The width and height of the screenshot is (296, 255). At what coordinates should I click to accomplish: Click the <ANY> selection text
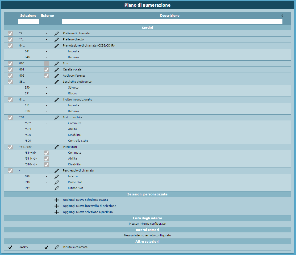coord(24,247)
